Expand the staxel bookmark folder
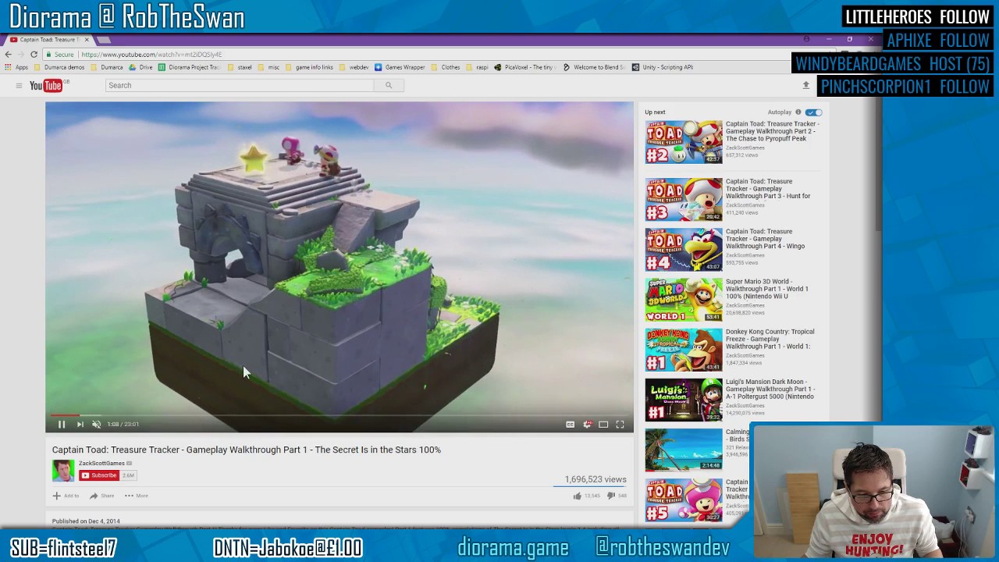This screenshot has height=562, width=999. click(240, 67)
